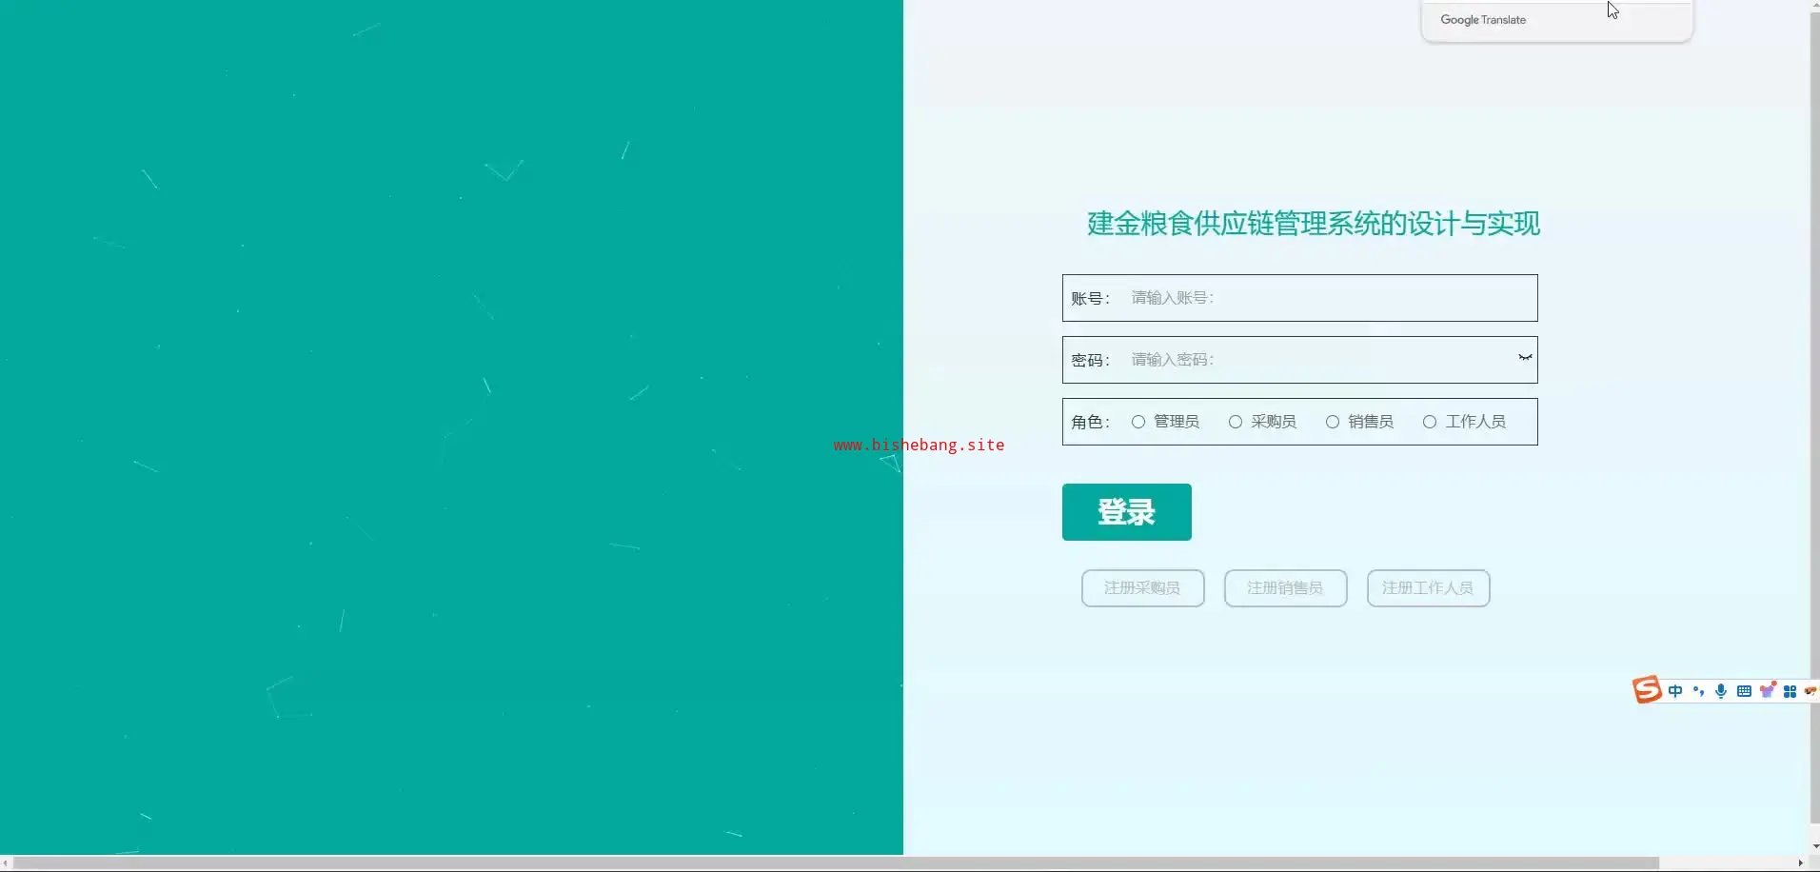Open the soft keyboard icon on IME bar

[1744, 691]
